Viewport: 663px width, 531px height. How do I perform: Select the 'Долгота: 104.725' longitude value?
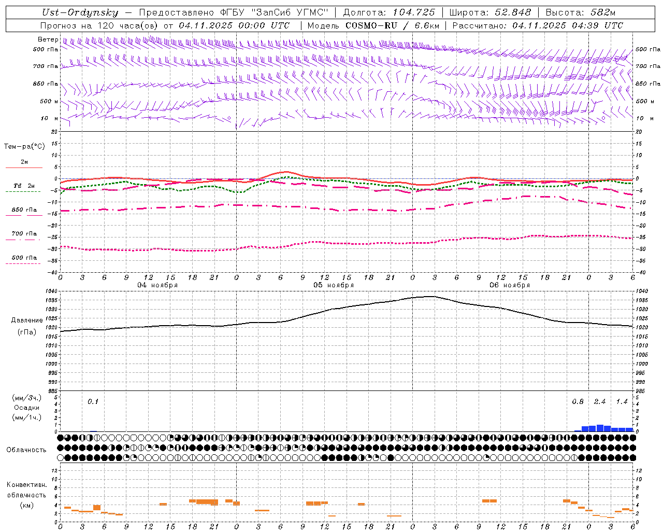[389, 12]
